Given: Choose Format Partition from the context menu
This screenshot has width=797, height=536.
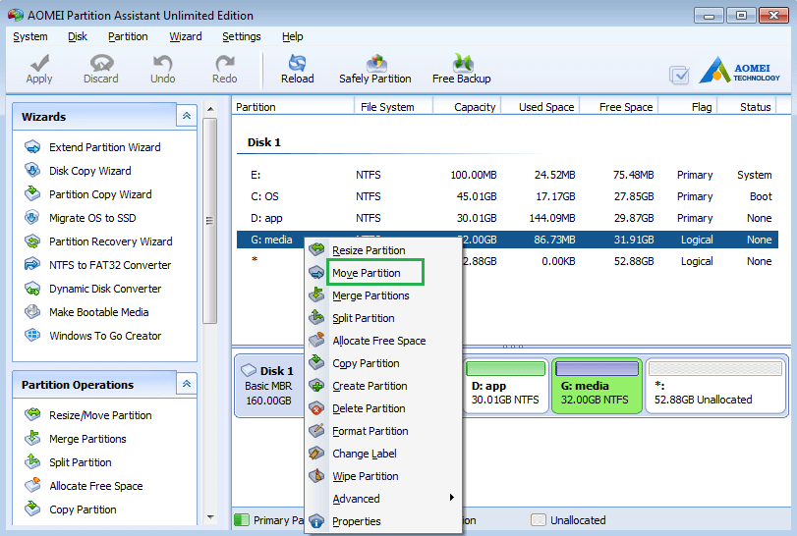Looking at the screenshot, I should 383,431.
